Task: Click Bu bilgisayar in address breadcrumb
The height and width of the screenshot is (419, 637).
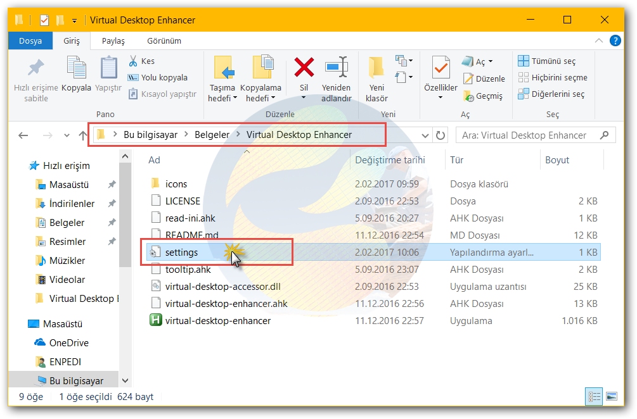Action: [x=150, y=135]
